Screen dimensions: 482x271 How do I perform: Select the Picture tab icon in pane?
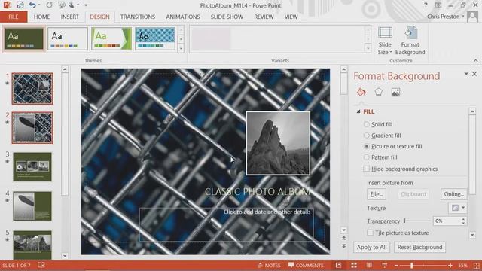[395, 92]
